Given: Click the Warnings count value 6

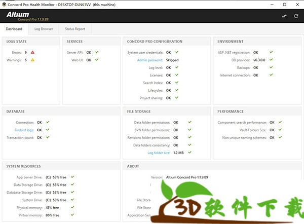Looking at the screenshot, I should point(26,60).
